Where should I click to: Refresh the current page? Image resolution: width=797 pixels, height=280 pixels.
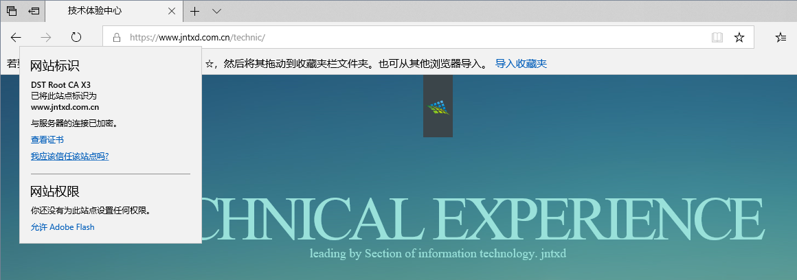click(76, 37)
